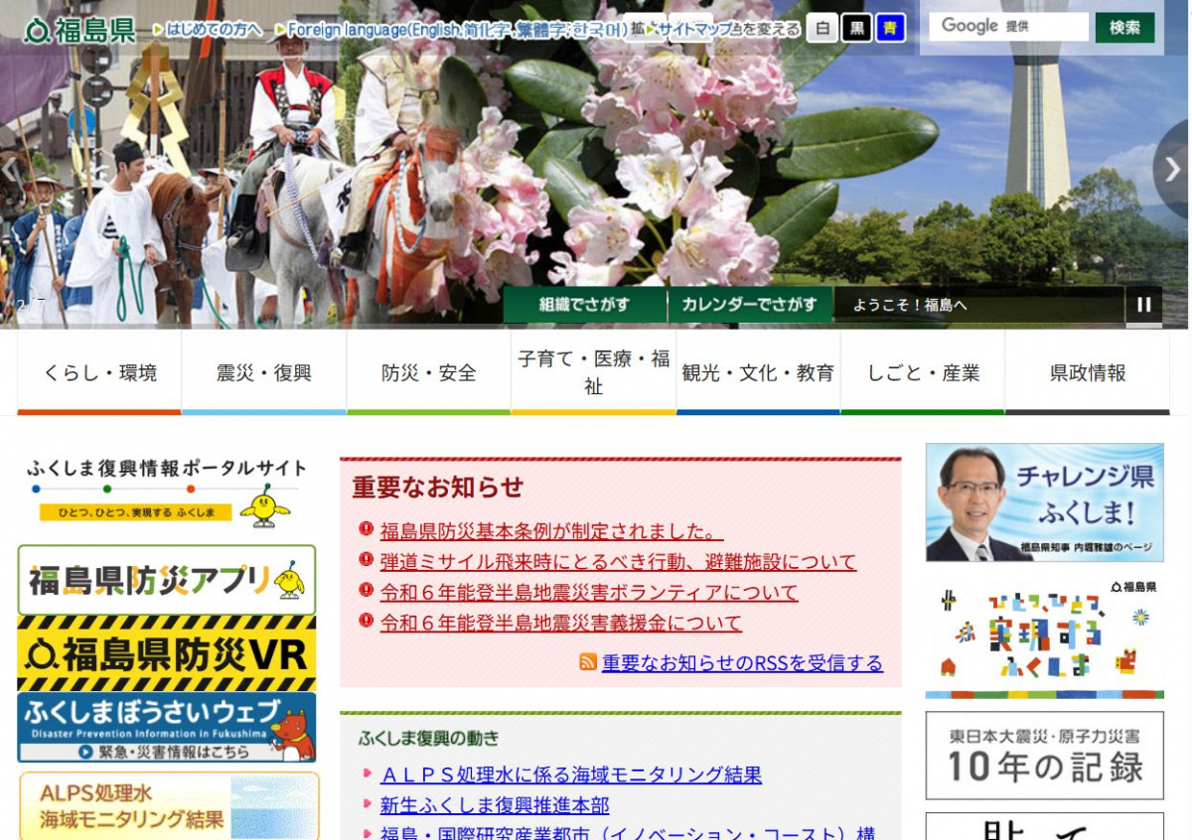Click the RSS icon beside 重要なお知らせのRSS link
The width and height of the screenshot is (1192, 840).
(589, 664)
